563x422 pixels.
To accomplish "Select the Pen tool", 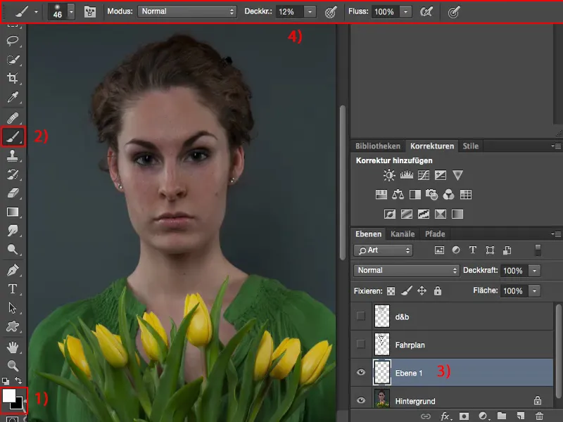I will (x=13, y=270).
